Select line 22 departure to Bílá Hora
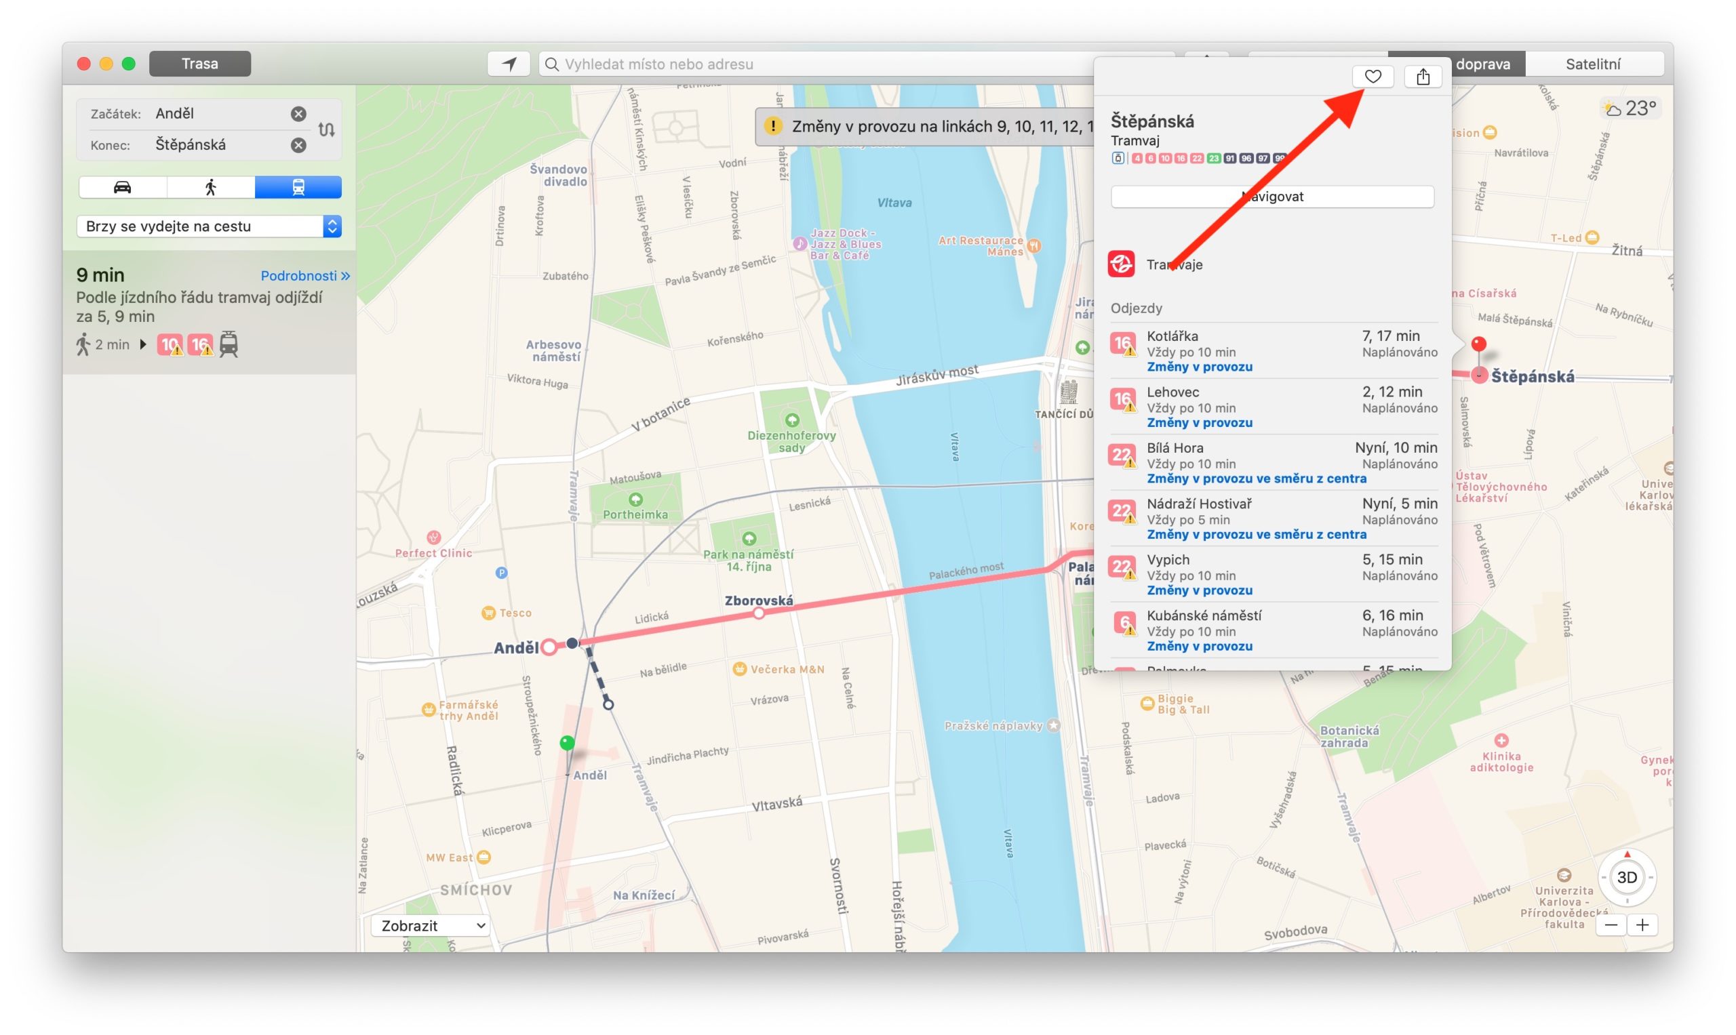 (1274, 462)
